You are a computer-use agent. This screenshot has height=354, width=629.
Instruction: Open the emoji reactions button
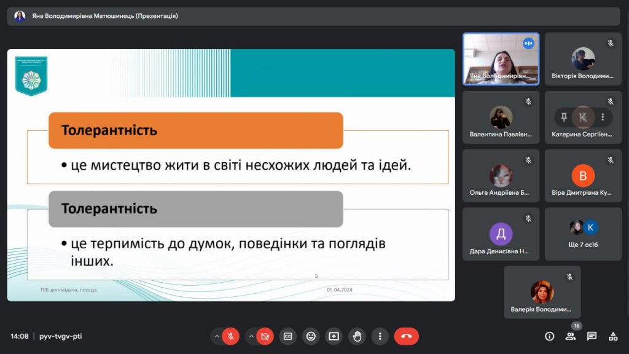(311, 336)
